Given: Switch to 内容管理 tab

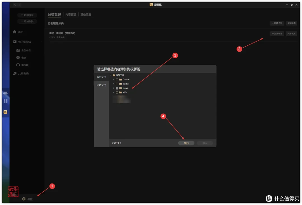Looking at the screenshot, I should [x=71, y=15].
